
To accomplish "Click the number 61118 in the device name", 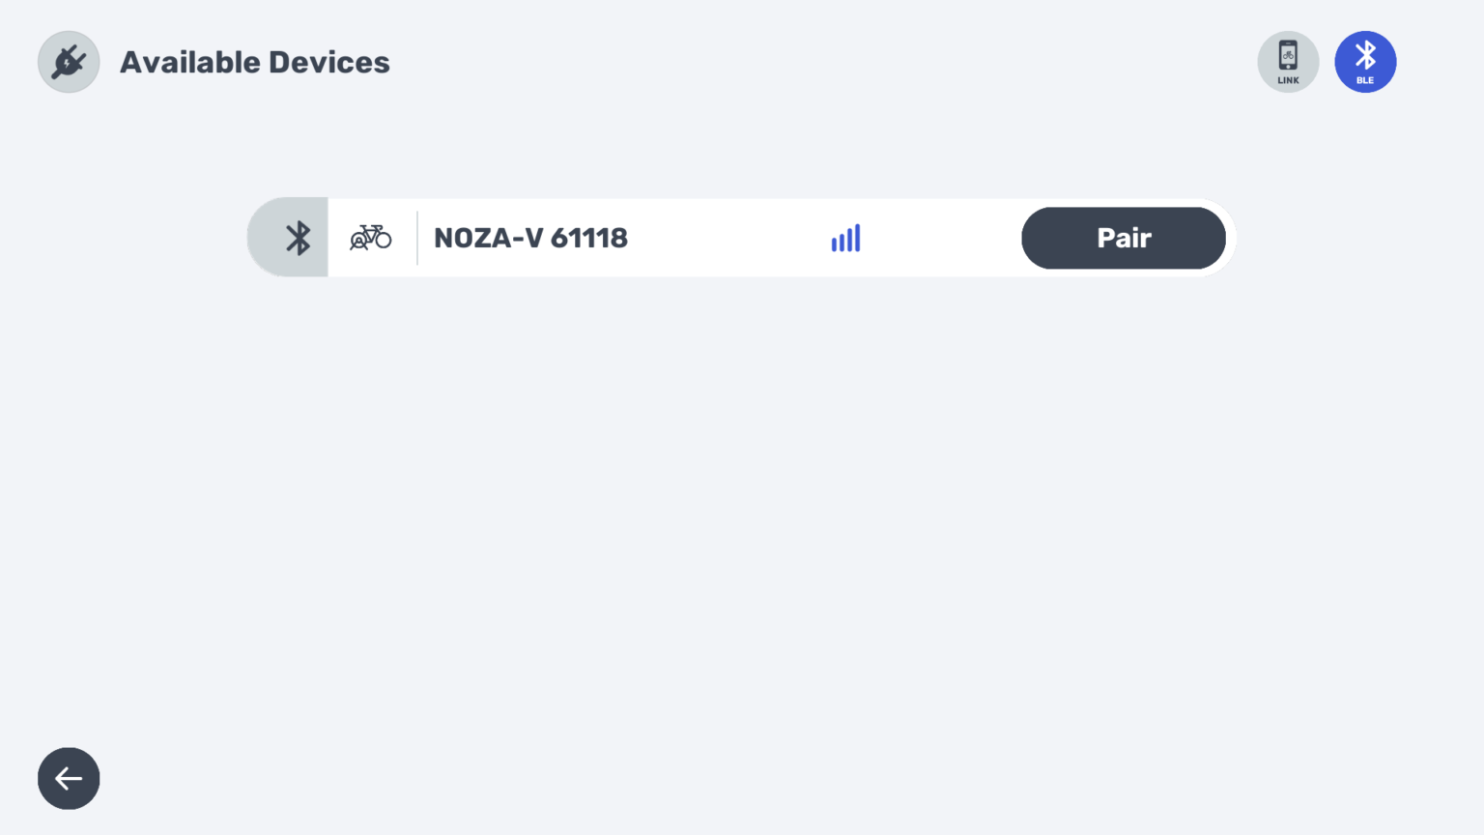I will [x=588, y=238].
